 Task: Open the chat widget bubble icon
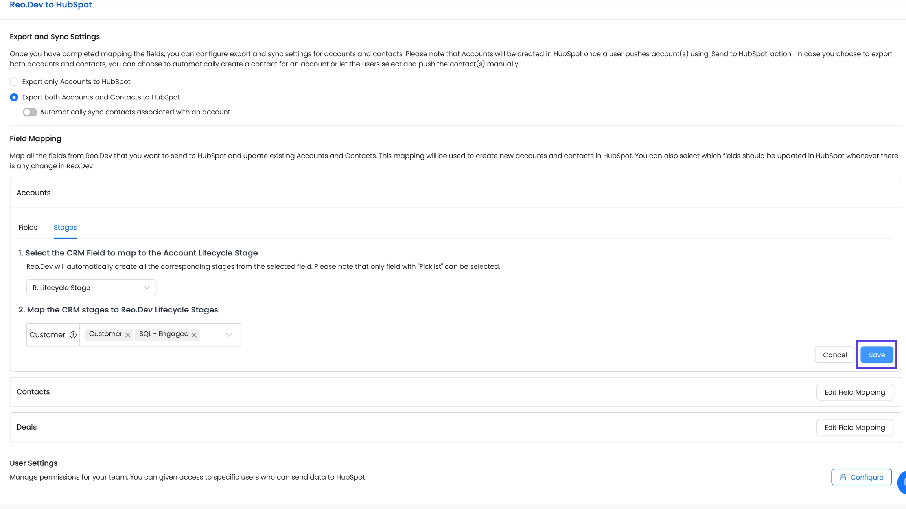point(903,482)
